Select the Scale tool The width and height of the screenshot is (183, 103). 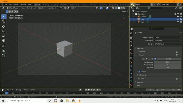4,36
